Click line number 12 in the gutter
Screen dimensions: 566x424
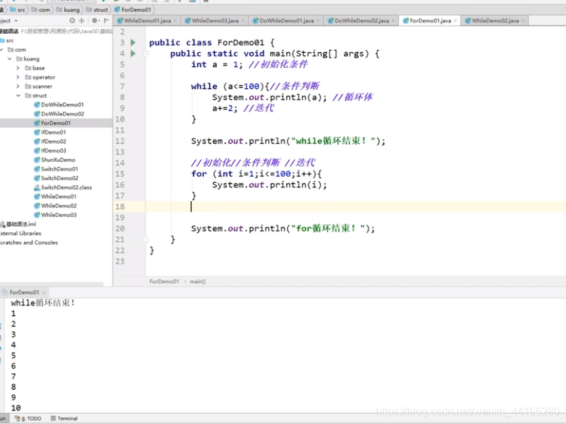point(120,141)
